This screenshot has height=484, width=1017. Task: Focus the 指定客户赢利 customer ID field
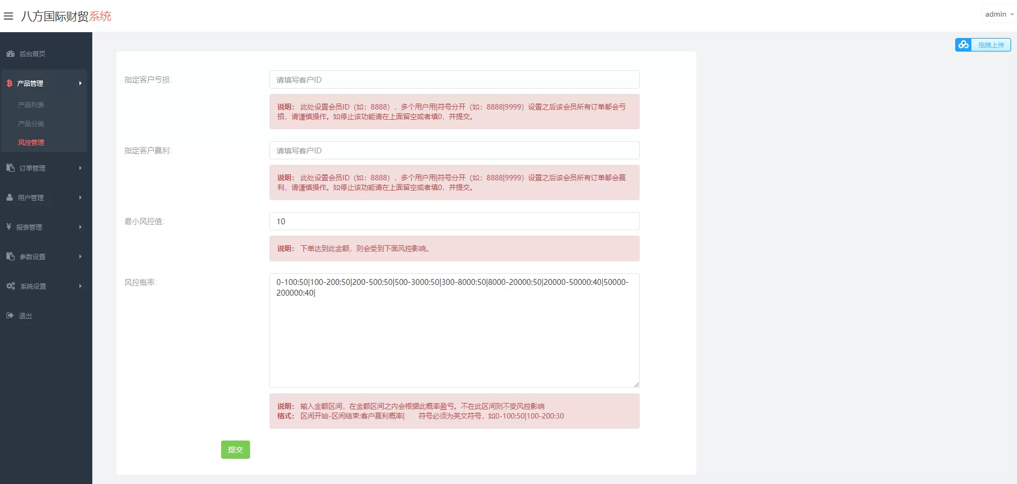pyautogui.click(x=455, y=150)
